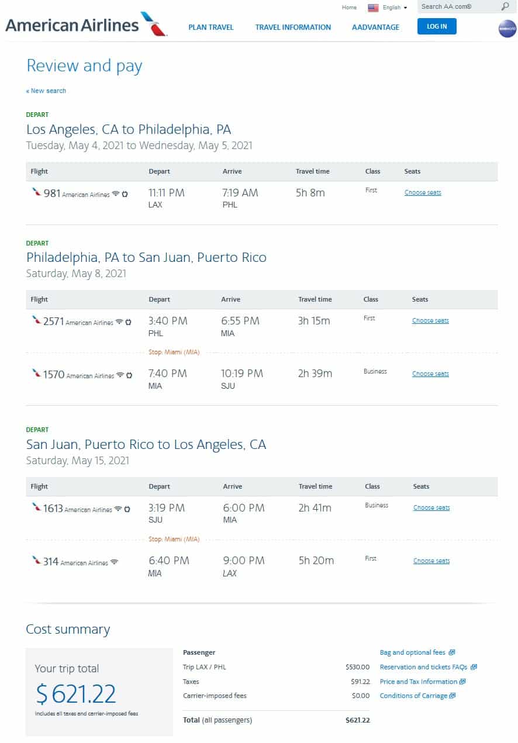Click the search magnifier icon
The image size is (518, 743).
pyautogui.click(x=505, y=7)
